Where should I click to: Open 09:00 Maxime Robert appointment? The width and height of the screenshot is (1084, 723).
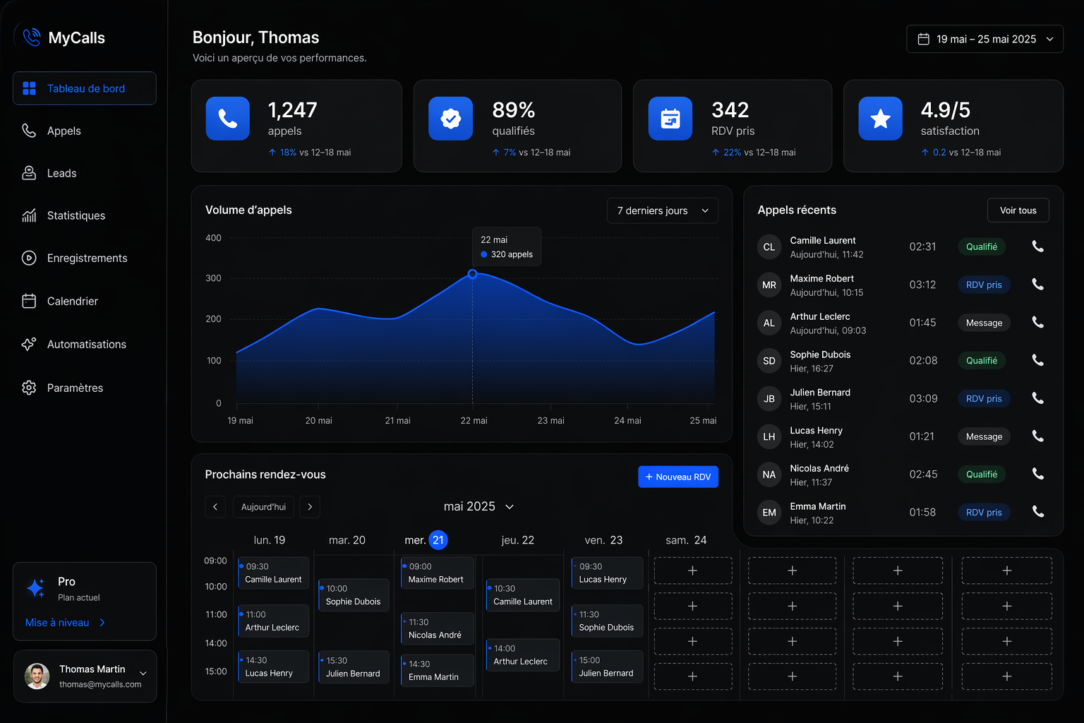click(437, 573)
